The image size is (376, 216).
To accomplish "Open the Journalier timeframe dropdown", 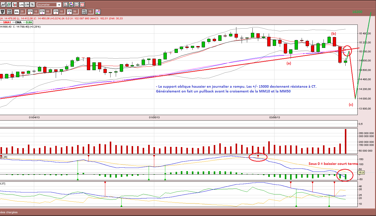I will click(x=49, y=5).
